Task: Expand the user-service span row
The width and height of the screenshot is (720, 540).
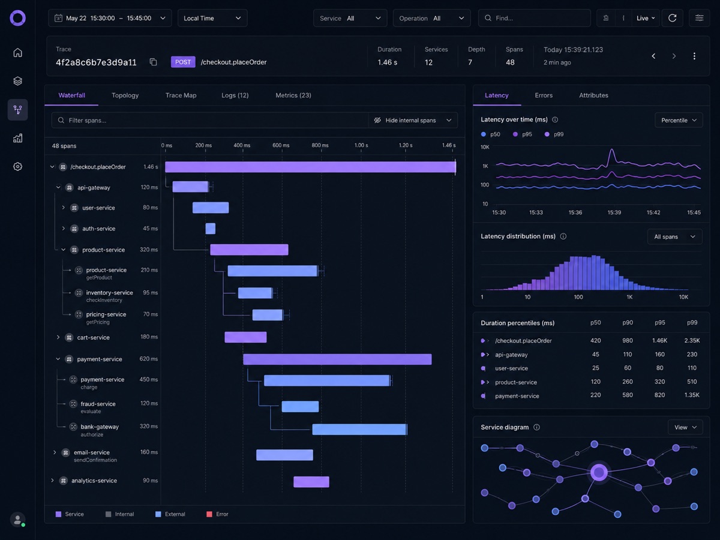Action: [63, 208]
